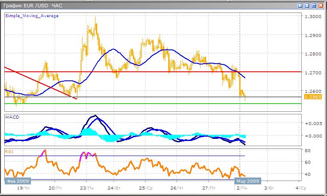The width and height of the screenshot is (327, 196).
Task: Click the horizontal split window icon
Action: (307, 5)
